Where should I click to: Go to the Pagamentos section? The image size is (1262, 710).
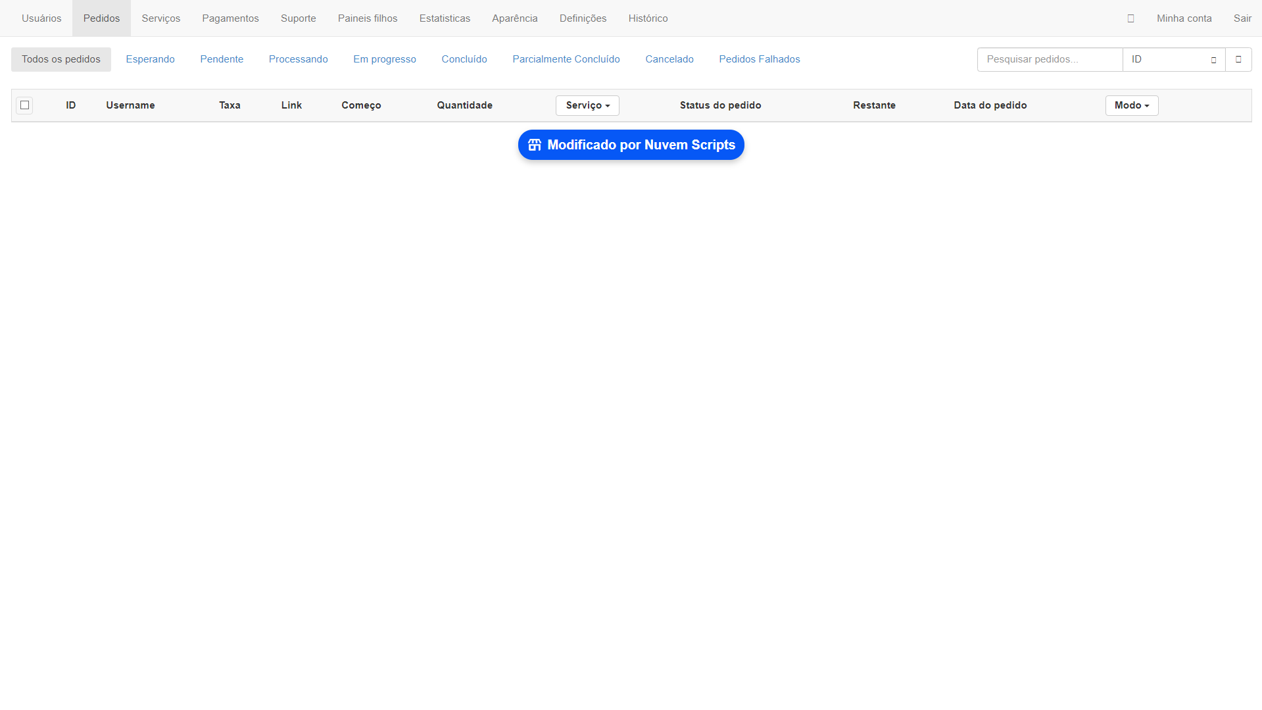[x=230, y=18]
